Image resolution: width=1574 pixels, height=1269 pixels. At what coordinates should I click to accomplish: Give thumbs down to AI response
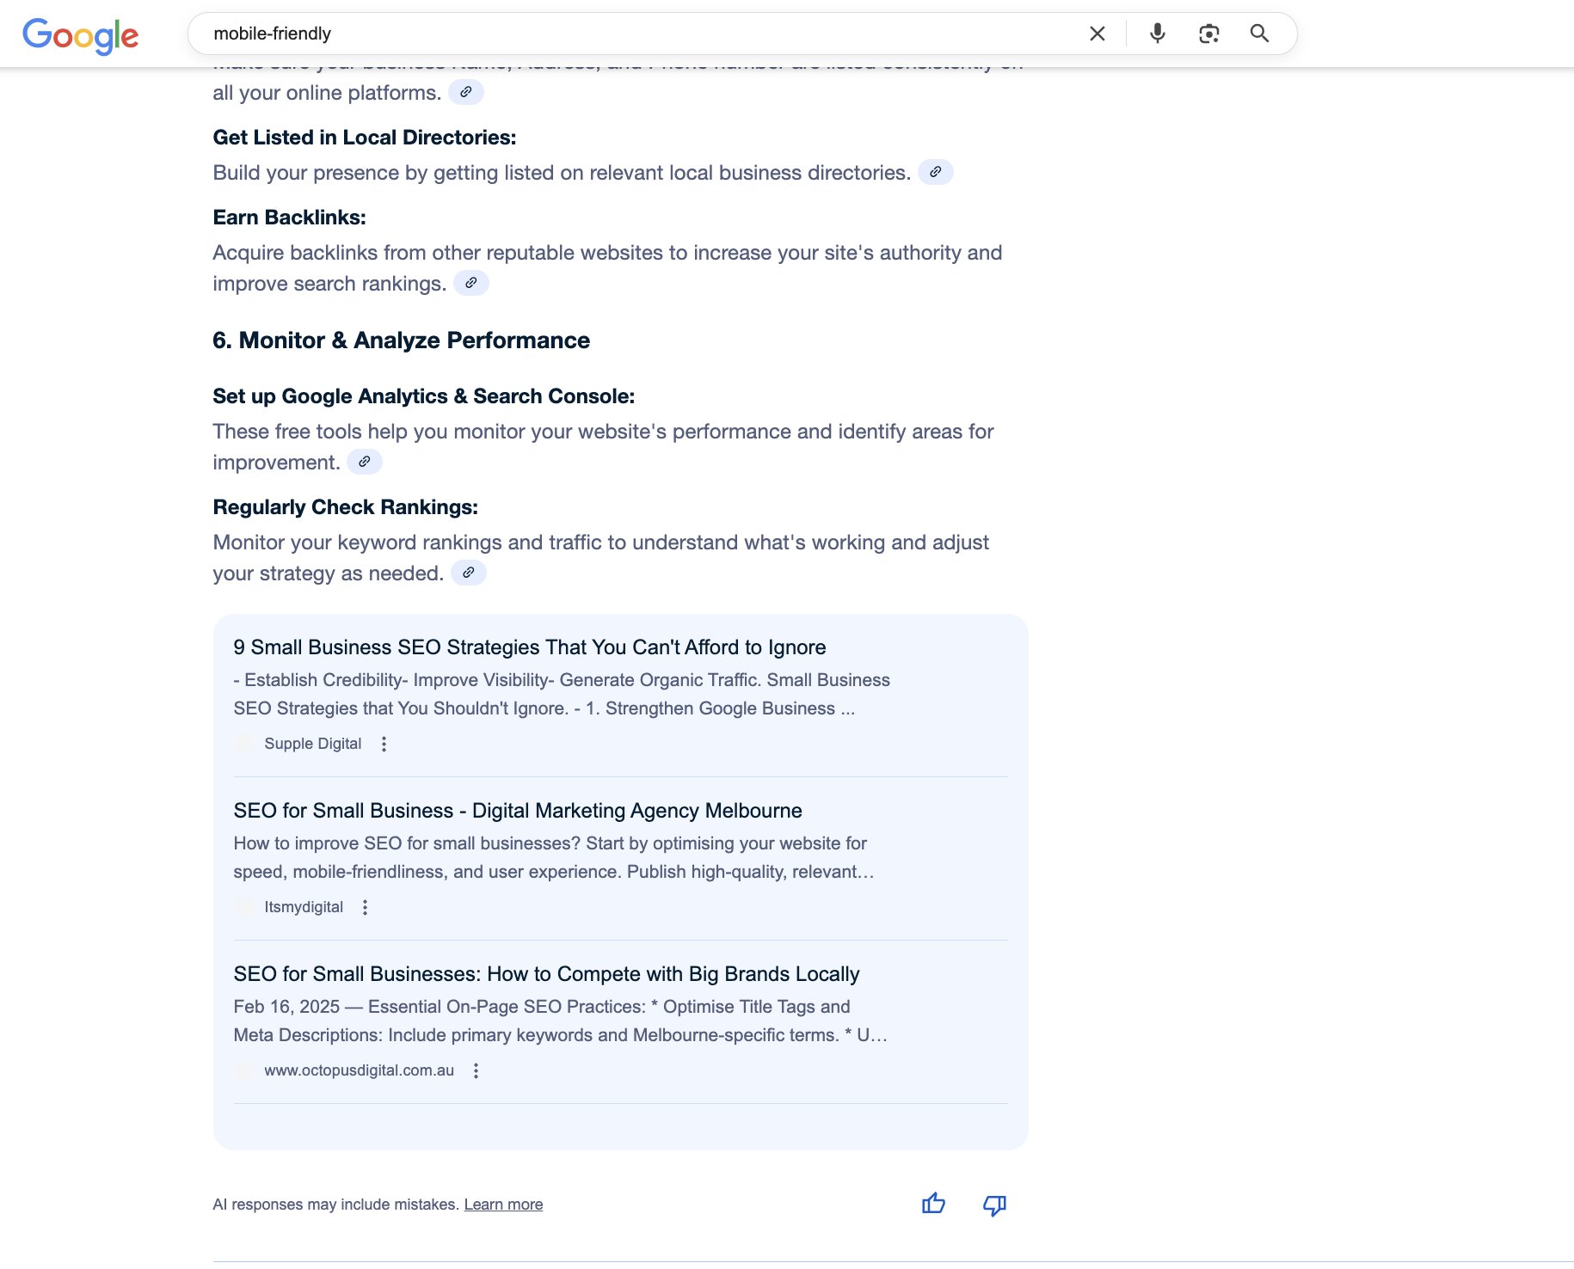995,1205
